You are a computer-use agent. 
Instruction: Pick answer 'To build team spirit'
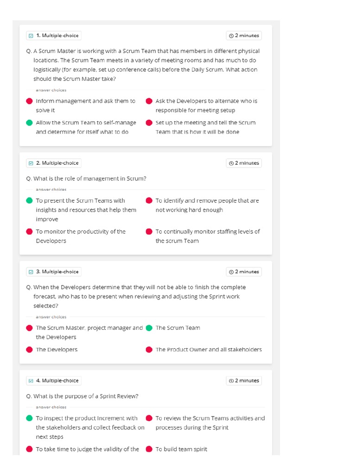tap(181, 449)
